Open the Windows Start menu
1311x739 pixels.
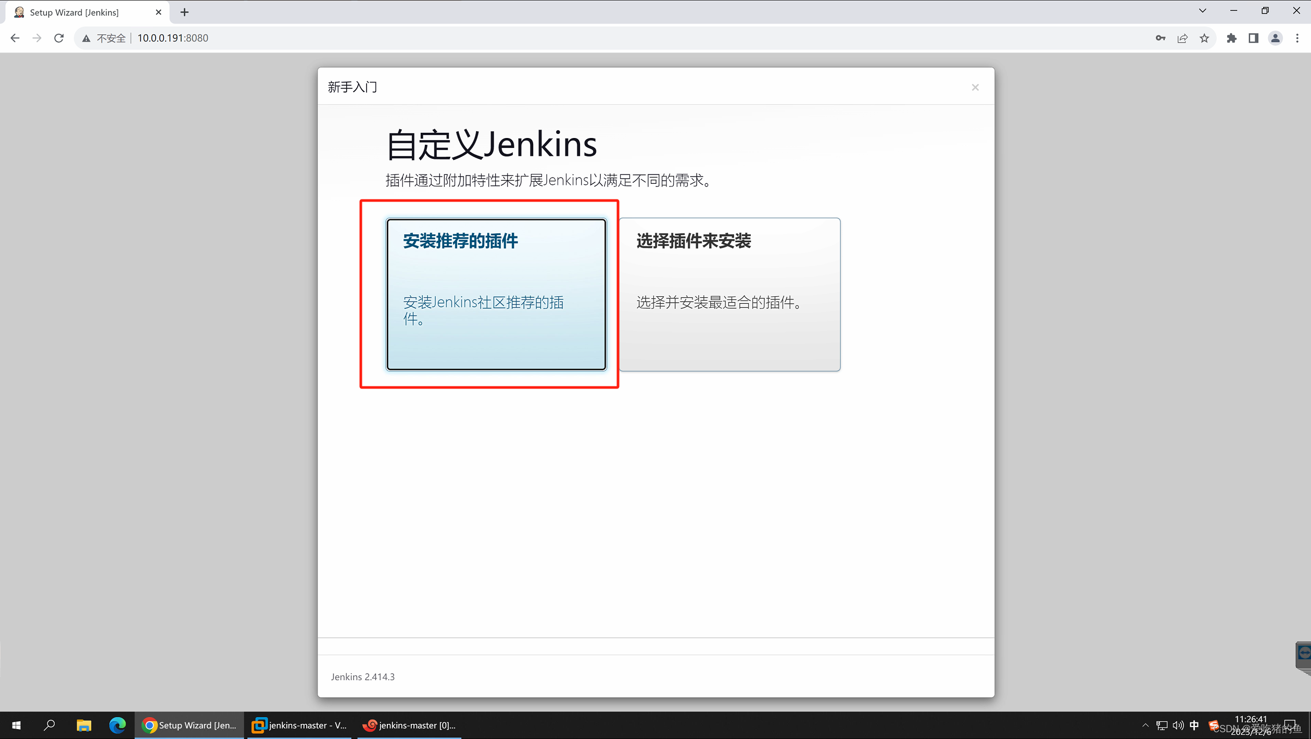click(x=16, y=725)
